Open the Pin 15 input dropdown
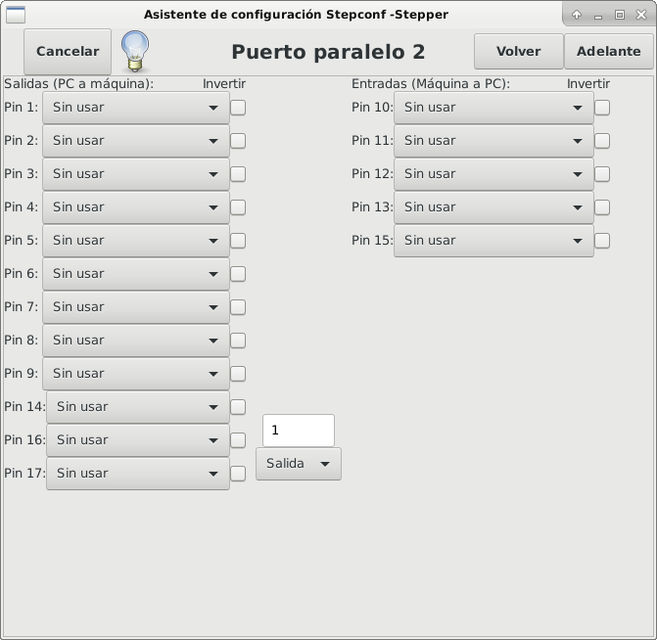657x640 pixels. click(x=493, y=241)
